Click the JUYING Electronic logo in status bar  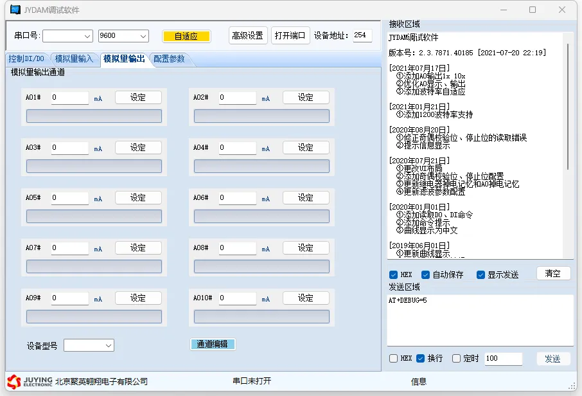click(x=30, y=381)
